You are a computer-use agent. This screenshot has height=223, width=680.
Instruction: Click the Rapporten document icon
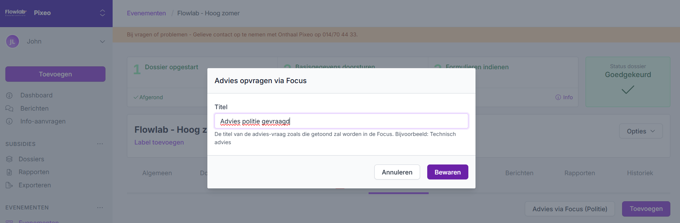9,172
